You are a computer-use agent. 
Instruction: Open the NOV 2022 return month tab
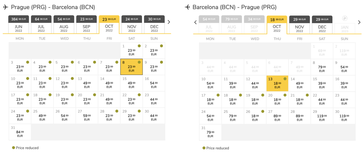299,25
